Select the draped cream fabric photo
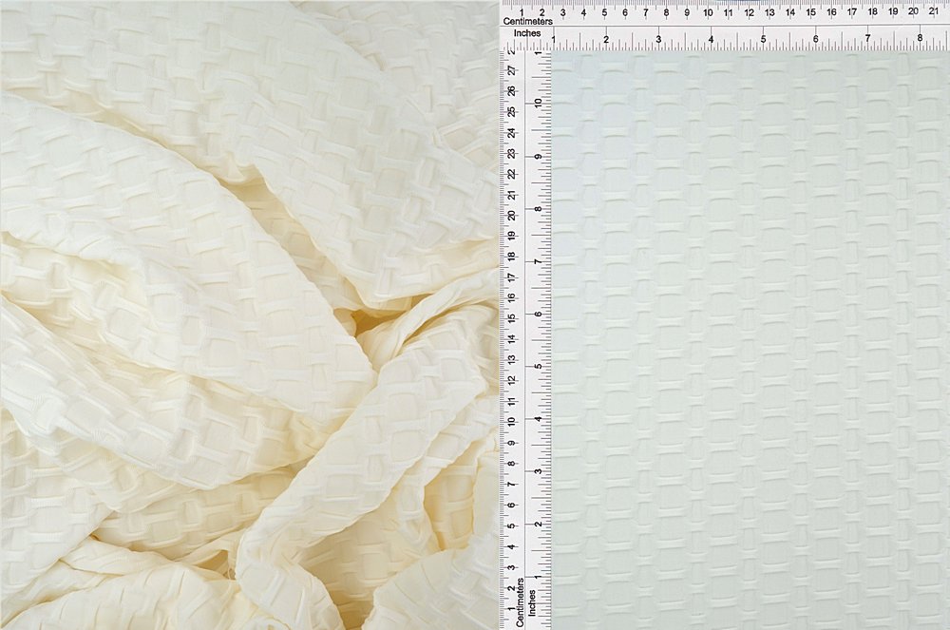Viewport: 950px width, 630px height. pyautogui.click(x=249, y=315)
